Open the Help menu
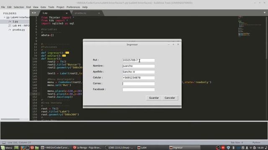268x150 pixels. (x=85, y=7)
